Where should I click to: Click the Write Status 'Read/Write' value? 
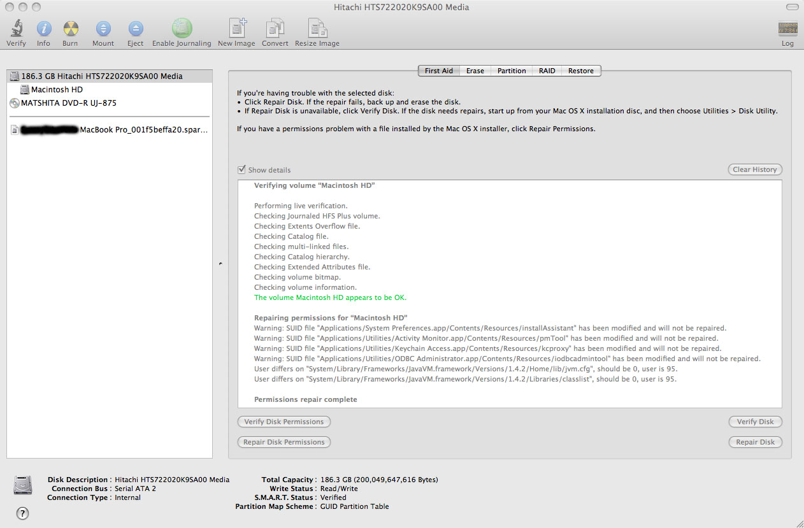339,489
